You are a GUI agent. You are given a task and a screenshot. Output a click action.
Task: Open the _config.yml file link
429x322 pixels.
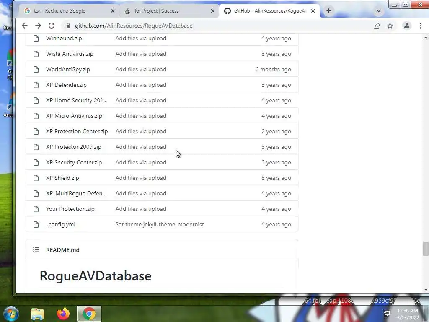point(60,225)
